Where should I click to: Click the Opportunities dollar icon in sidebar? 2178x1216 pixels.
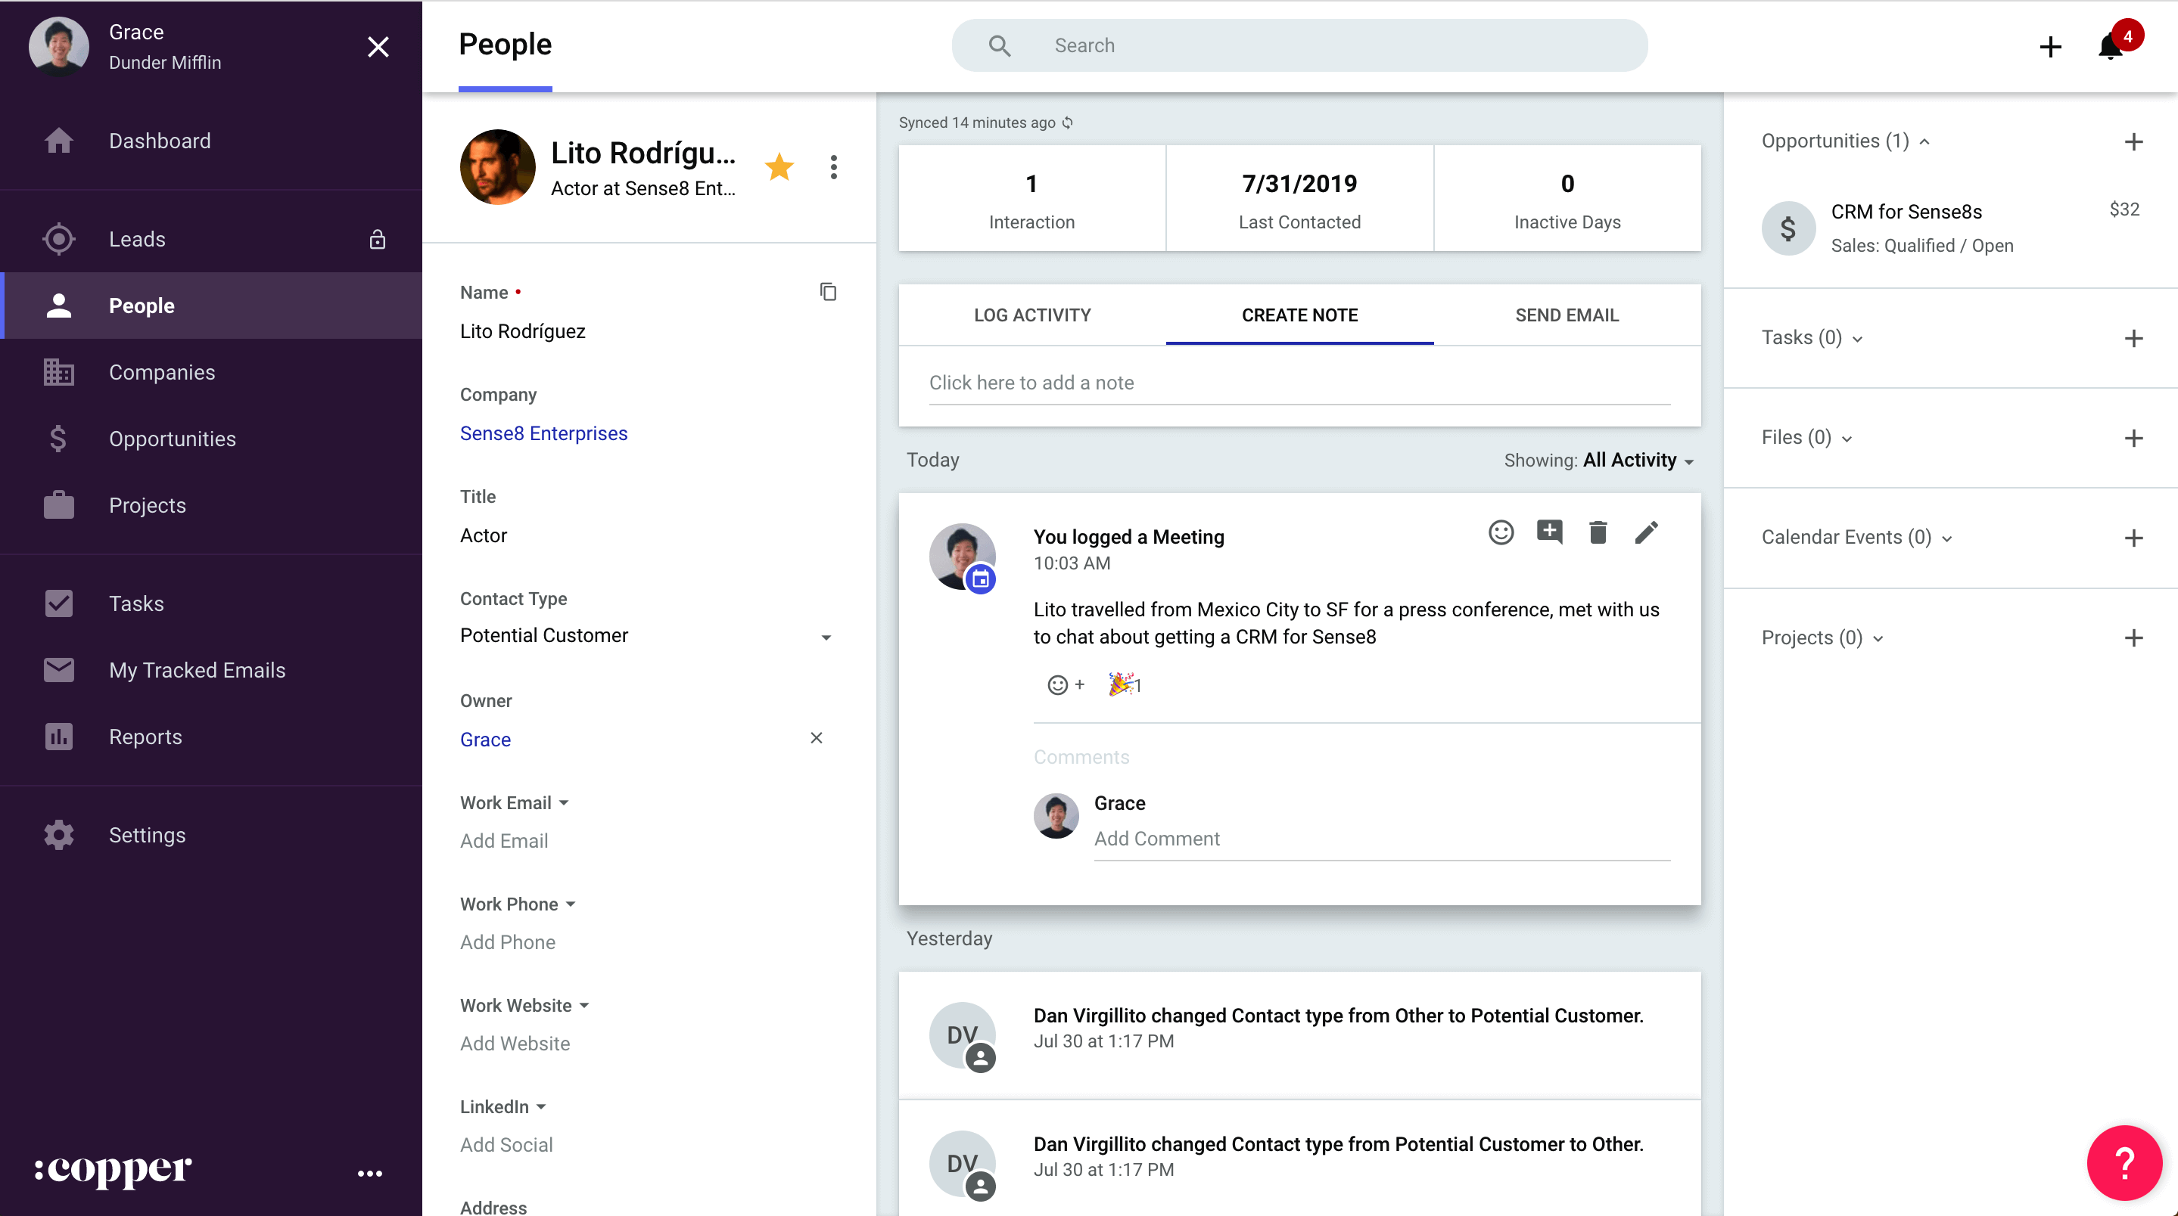58,439
